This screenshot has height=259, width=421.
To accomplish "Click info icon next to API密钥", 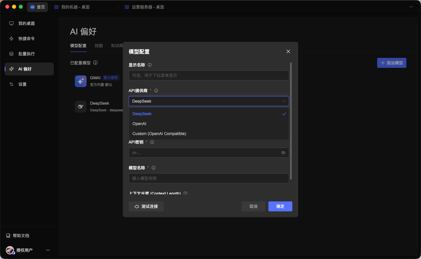I will 152,142.
